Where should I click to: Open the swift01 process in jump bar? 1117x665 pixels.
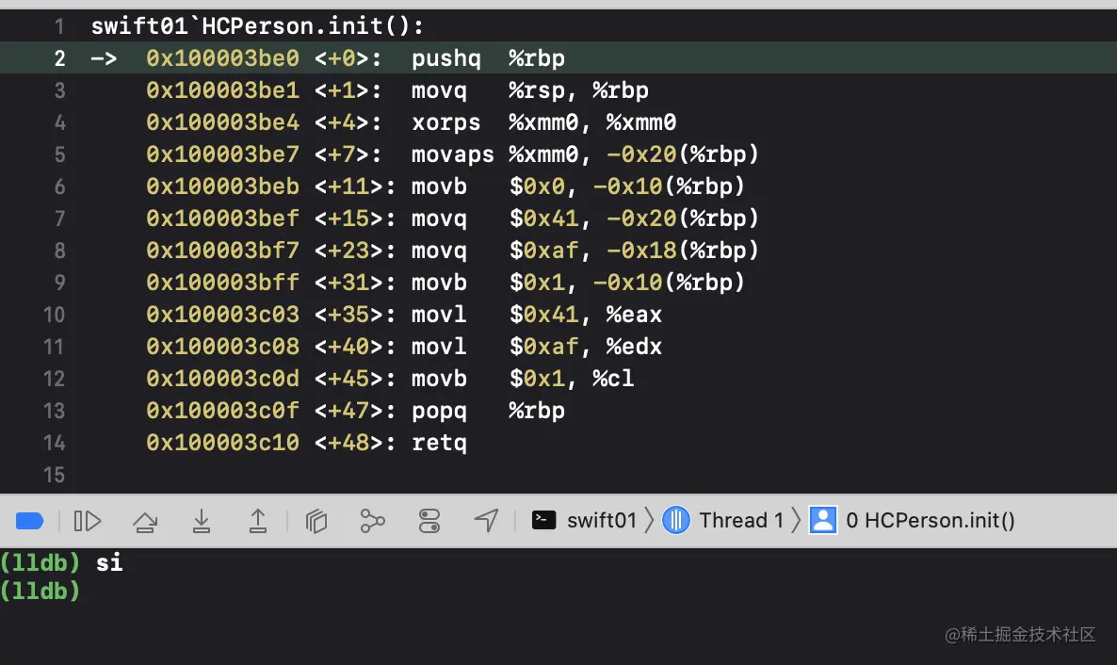pyautogui.click(x=601, y=520)
